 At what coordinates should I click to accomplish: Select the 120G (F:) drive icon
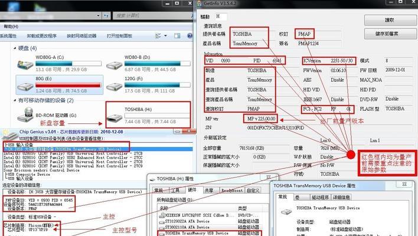[x=114, y=86]
